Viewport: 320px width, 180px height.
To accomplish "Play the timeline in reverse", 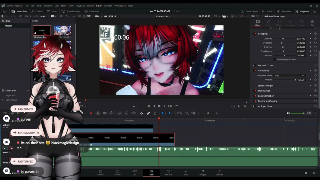I will click(x=154, y=106).
